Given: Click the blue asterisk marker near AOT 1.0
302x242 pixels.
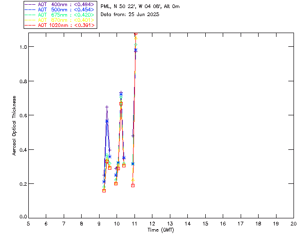Looking at the screenshot, I should 135,50.
